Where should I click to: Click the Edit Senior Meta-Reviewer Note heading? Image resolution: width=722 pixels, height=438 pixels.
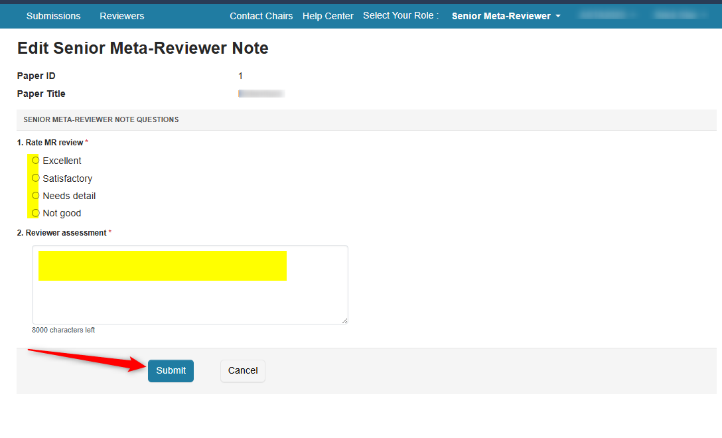click(x=142, y=47)
